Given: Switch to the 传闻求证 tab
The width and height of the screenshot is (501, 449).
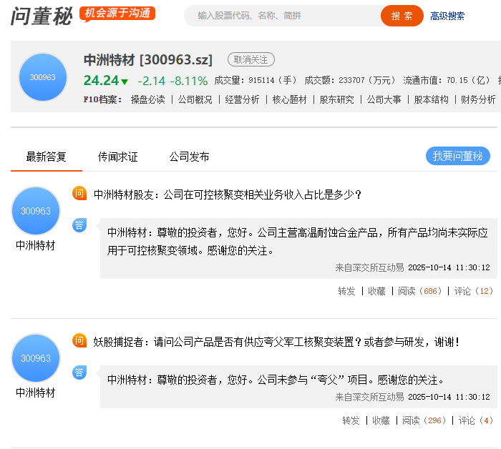Looking at the screenshot, I should tap(117, 157).
